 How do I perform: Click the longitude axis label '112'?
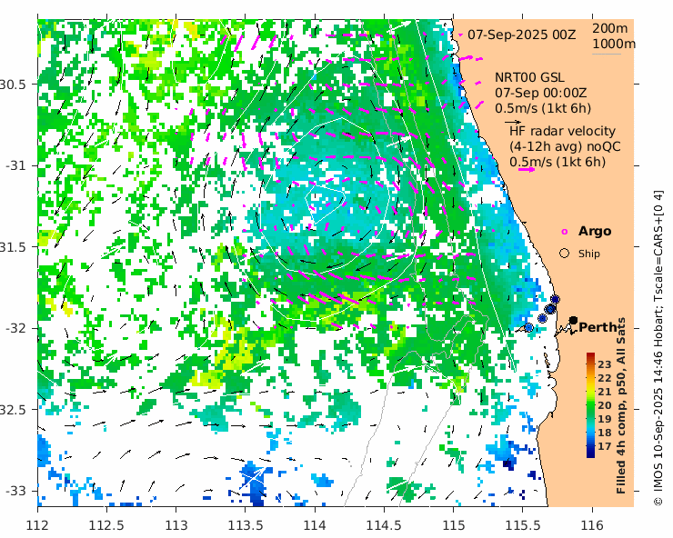(x=38, y=525)
